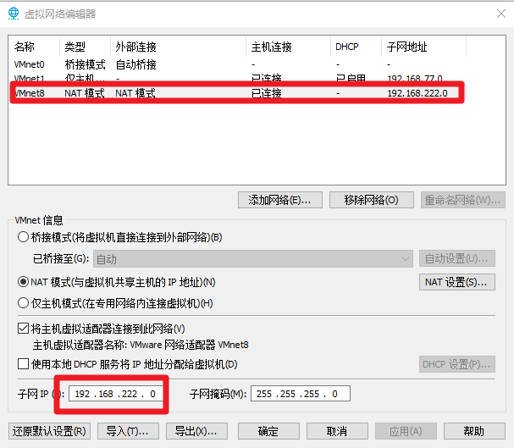Select the 桥接模式 radio button
The width and height of the screenshot is (514, 448).
point(23,237)
